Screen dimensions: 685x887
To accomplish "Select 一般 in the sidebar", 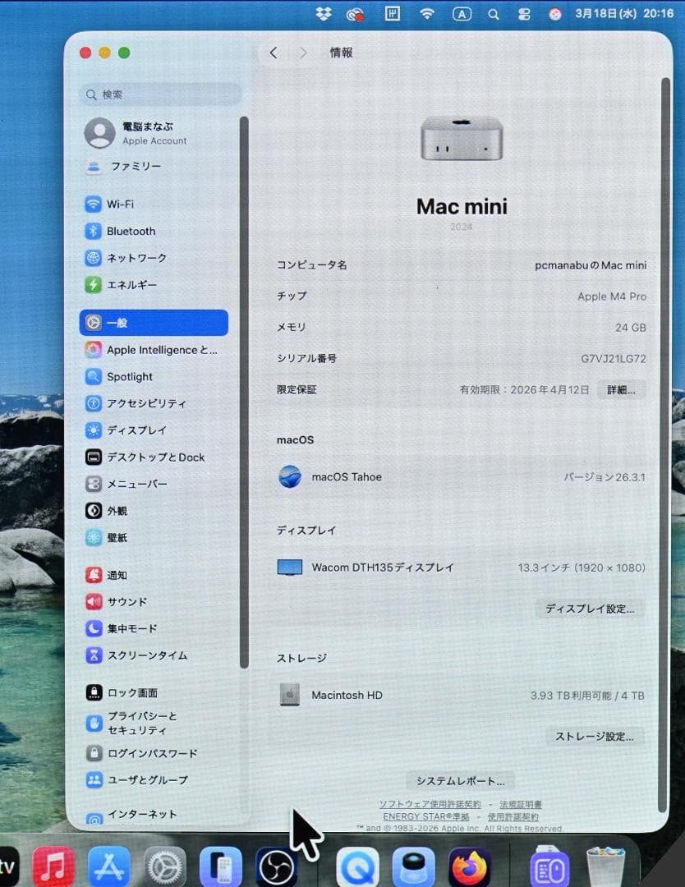I will [153, 323].
